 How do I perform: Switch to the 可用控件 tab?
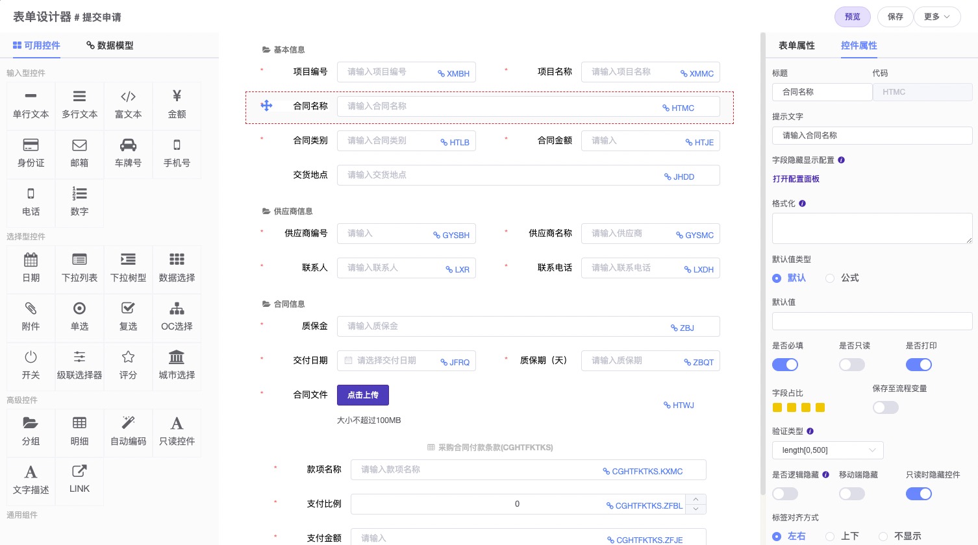[36, 45]
